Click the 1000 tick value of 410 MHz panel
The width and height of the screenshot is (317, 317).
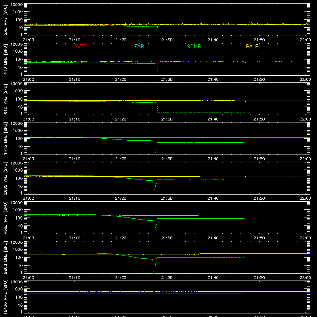(x=18, y=52)
